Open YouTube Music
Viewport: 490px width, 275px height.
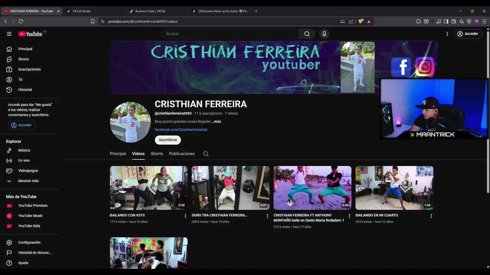coord(30,215)
